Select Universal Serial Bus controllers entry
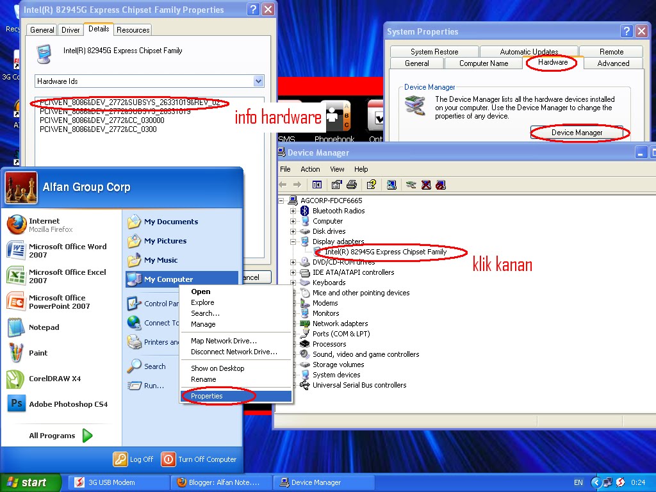Viewport: 656px width, 492px height. tap(359, 385)
